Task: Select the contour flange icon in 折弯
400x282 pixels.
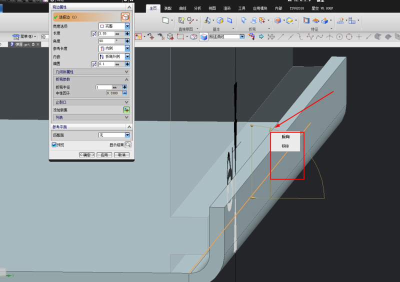Action: [x=253, y=20]
